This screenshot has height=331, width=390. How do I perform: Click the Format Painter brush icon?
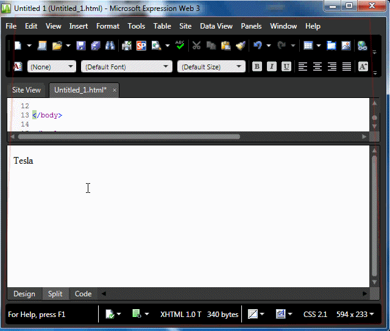pos(240,46)
